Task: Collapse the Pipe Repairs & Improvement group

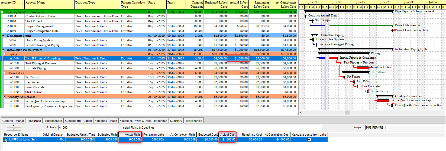Action: (x=2, y=12)
